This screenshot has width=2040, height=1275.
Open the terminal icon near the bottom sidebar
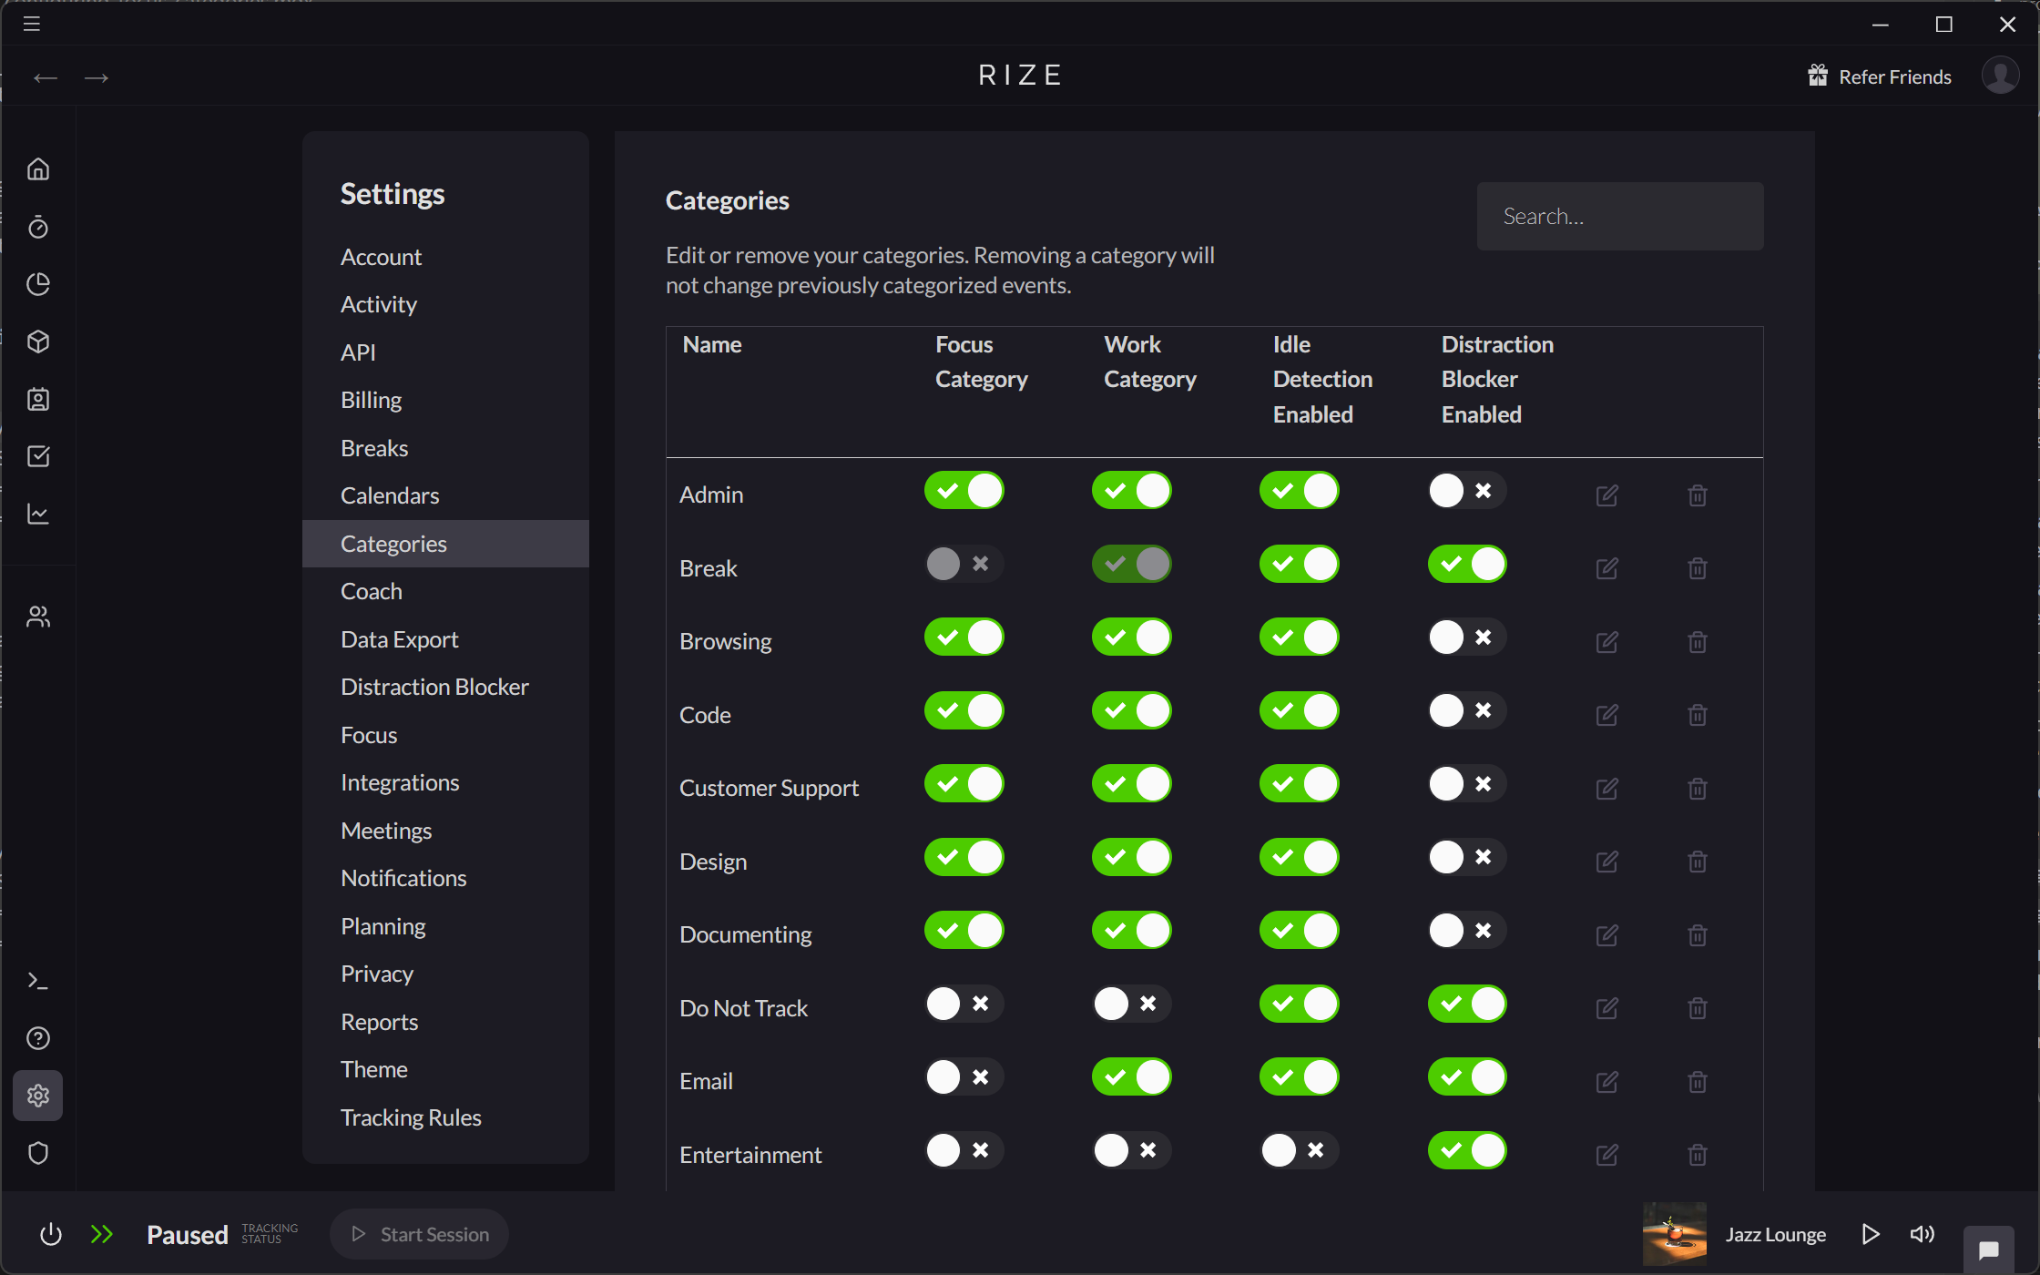pyautogui.click(x=38, y=981)
